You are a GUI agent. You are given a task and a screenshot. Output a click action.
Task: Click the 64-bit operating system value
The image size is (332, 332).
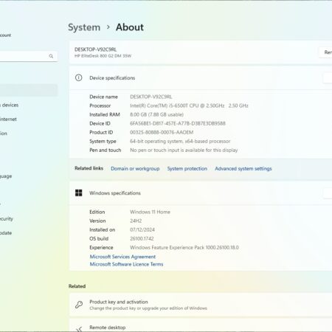(x=180, y=142)
